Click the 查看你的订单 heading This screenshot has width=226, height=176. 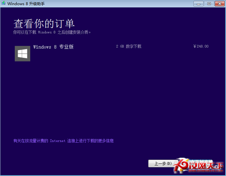pyautogui.click(x=44, y=23)
